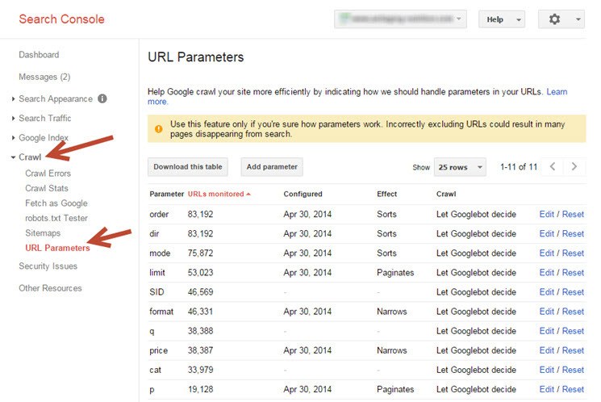Image resolution: width=601 pixels, height=402 pixels.
Task: Select URL Parameters in sidebar
Action: (57, 248)
